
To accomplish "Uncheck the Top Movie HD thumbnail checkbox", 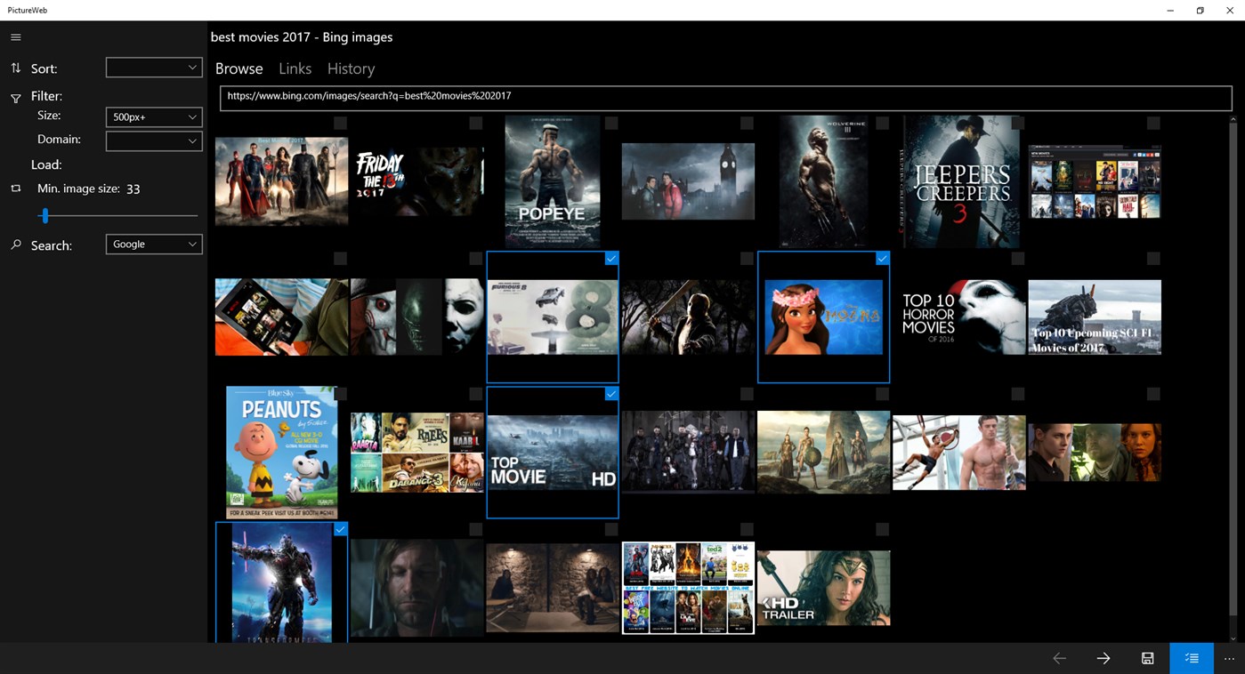I will [611, 394].
